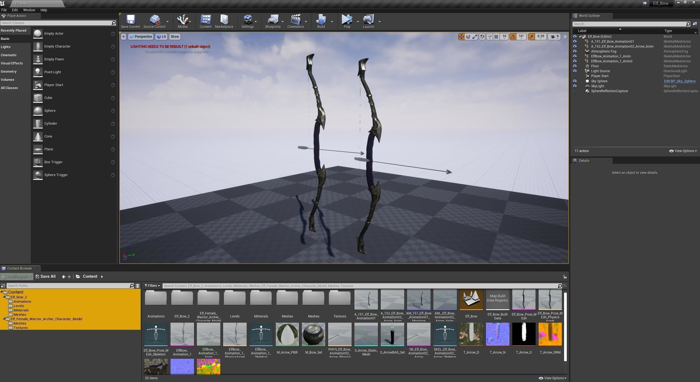Select the rotate transform gizmo tool
Screen dimensions: 700x382
click(468, 36)
